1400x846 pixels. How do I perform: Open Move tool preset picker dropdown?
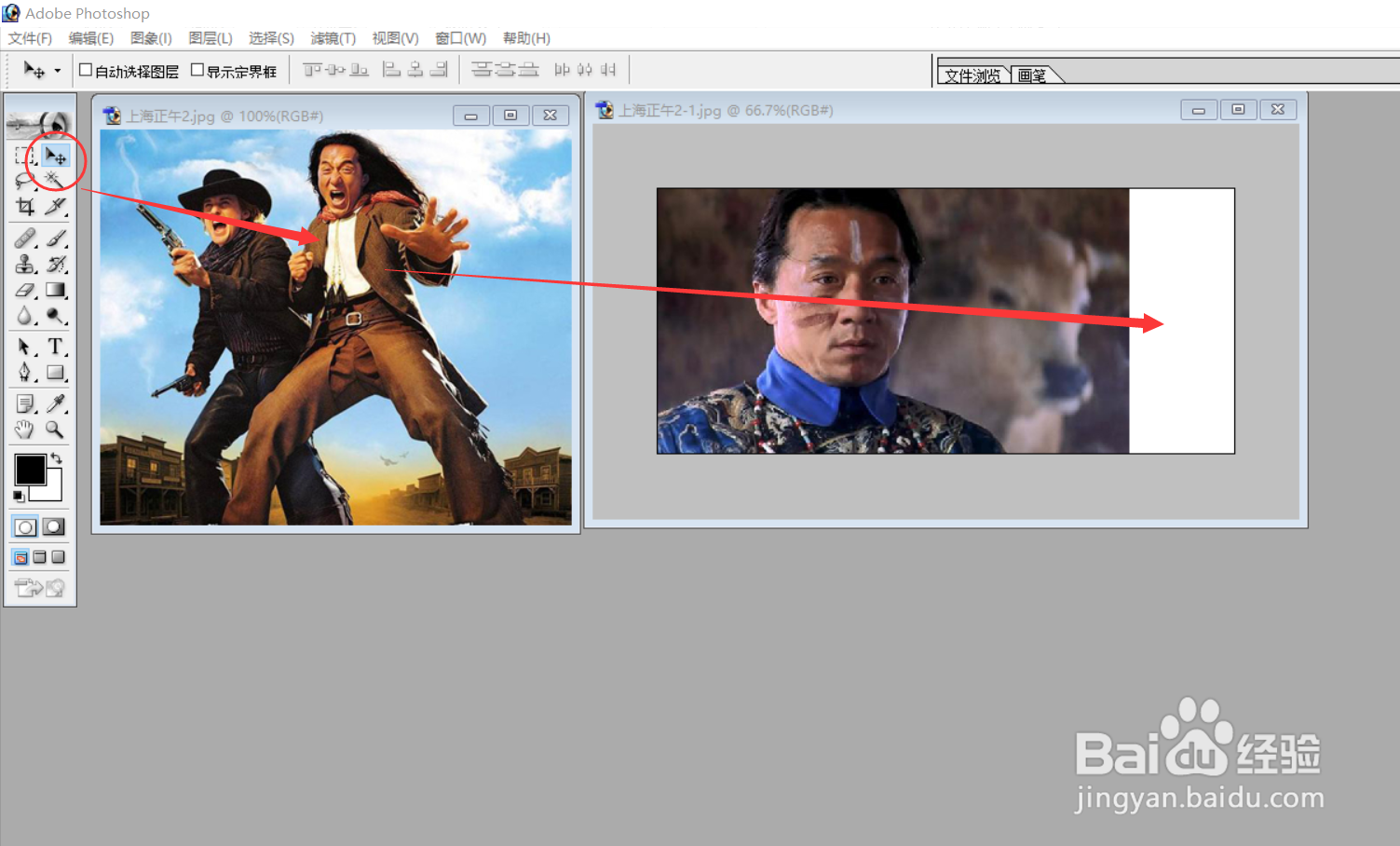click(x=57, y=71)
